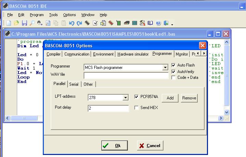This screenshot has height=157, width=246.
Task: Click the blue Redo arrow icon
Action: click(x=79, y=23)
